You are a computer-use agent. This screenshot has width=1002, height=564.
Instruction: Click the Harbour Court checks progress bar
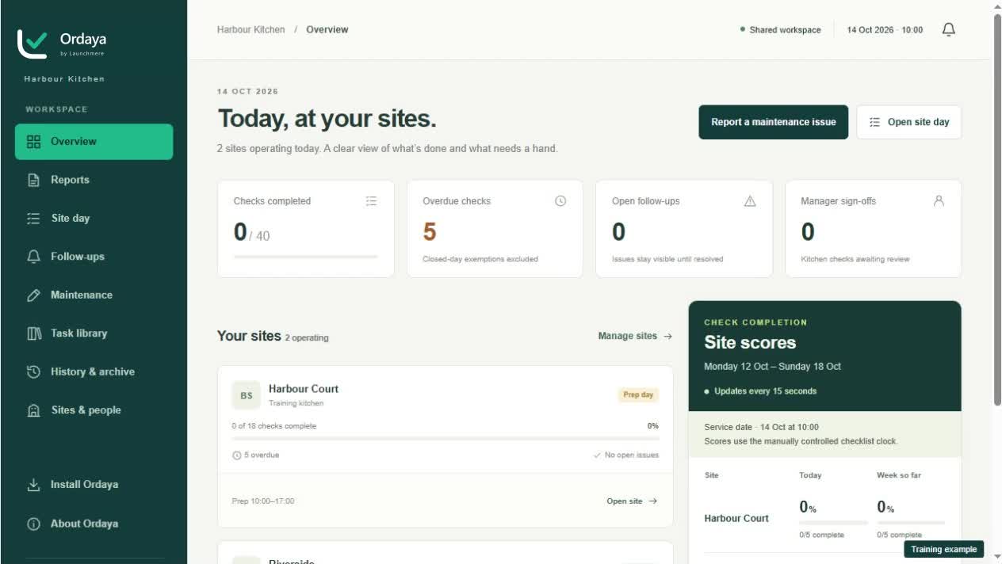pyautogui.click(x=445, y=438)
